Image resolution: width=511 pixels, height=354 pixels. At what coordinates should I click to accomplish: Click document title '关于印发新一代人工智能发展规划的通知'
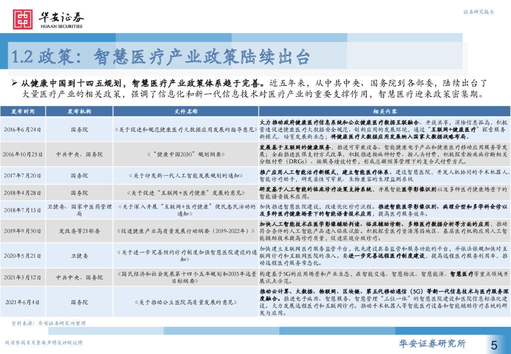(186, 176)
